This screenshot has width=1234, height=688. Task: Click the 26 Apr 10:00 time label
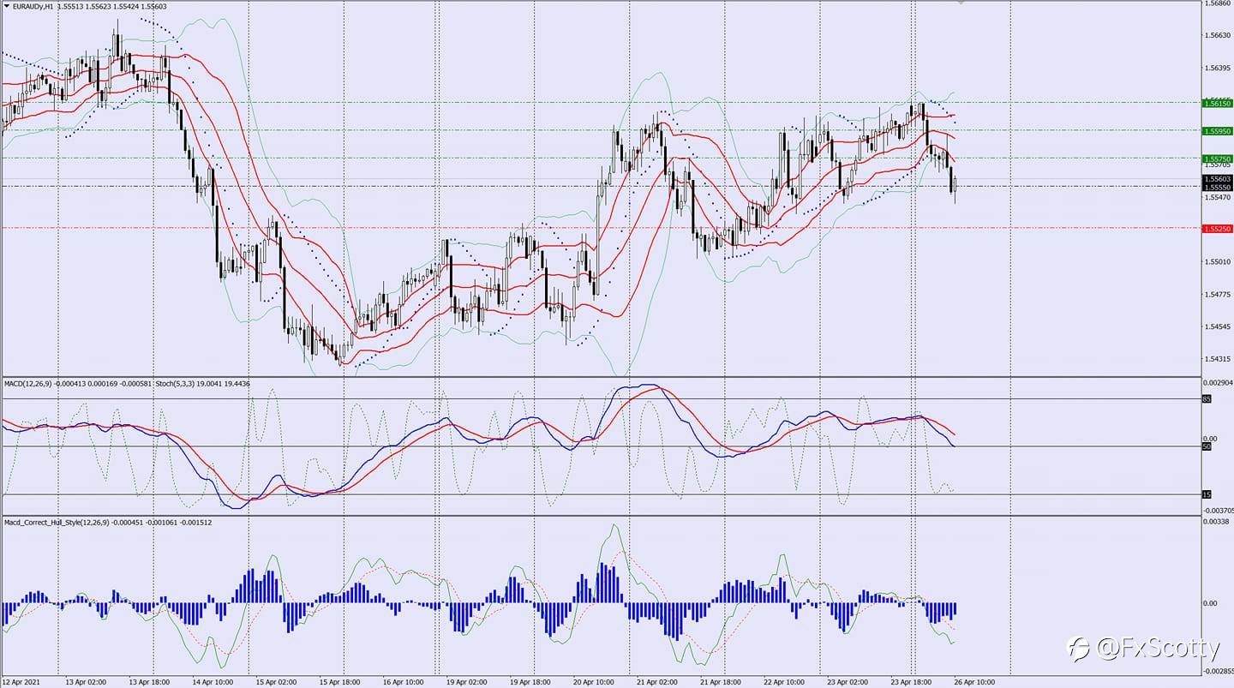pyautogui.click(x=974, y=683)
